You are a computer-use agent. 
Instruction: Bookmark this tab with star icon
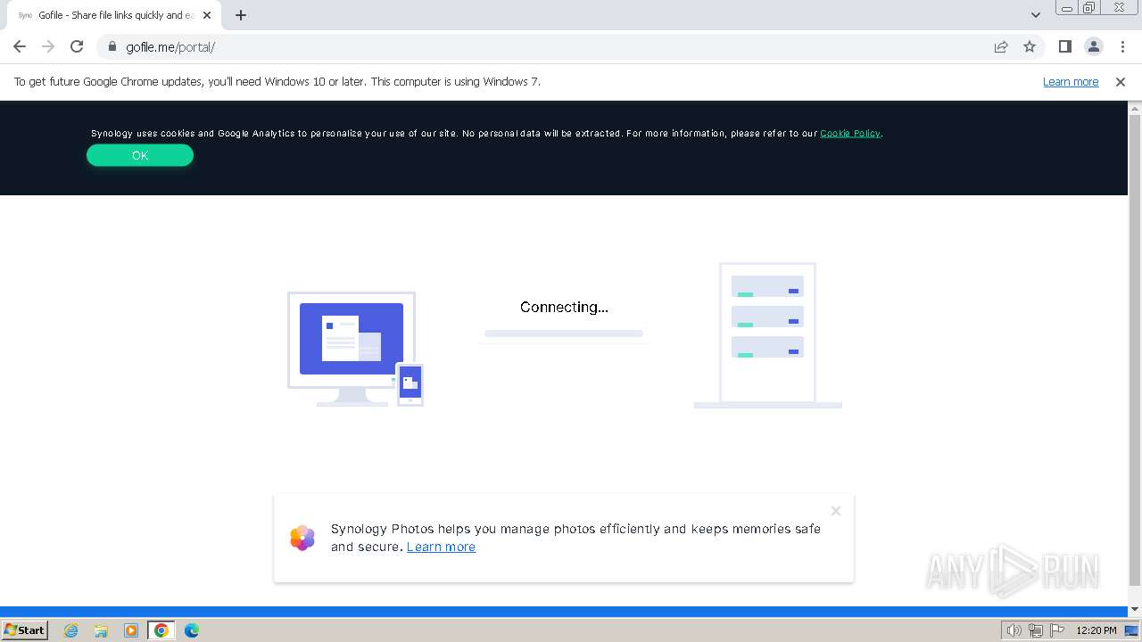pos(1030,46)
